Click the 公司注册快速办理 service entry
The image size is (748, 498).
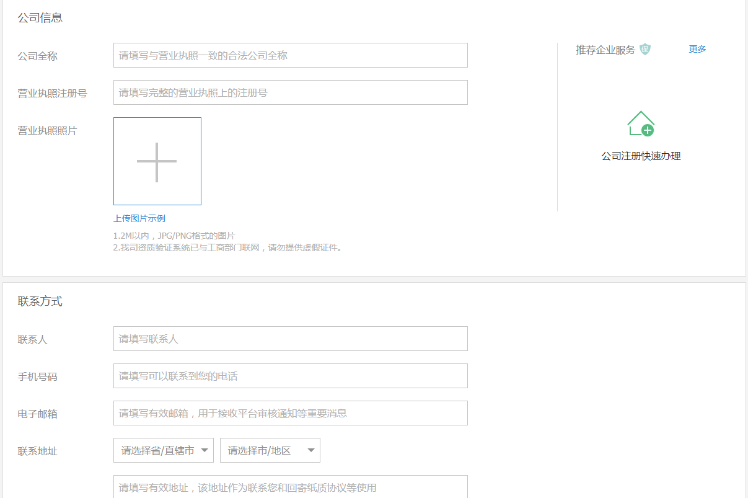point(641,156)
